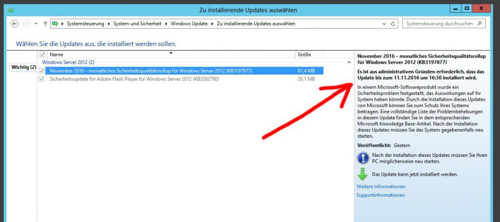Image resolution: width=500 pixels, height=222 pixels.
Task: Click the window title bar system icon
Action: click(11, 10)
